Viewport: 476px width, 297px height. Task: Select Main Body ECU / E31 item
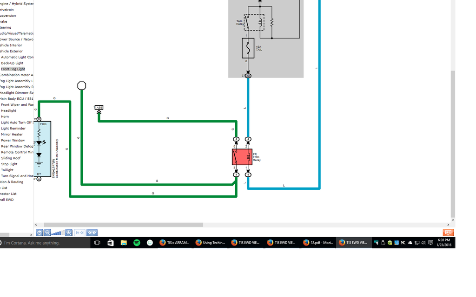click(17, 99)
